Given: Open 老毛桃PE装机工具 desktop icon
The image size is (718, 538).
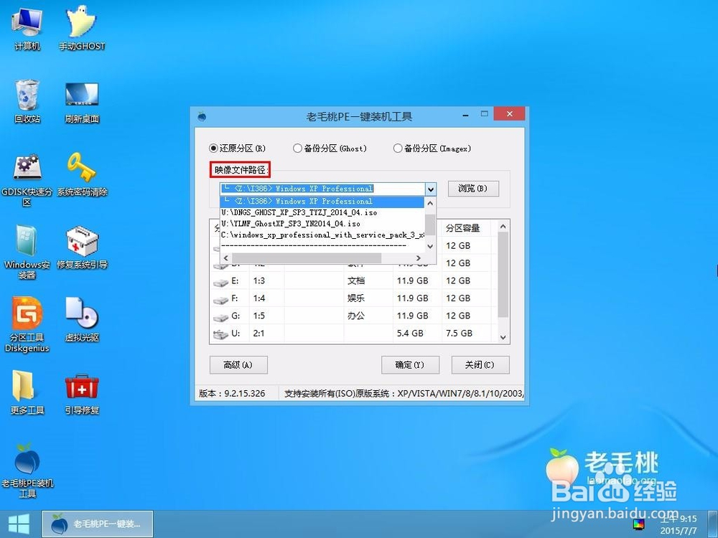Looking at the screenshot, I should (27, 471).
